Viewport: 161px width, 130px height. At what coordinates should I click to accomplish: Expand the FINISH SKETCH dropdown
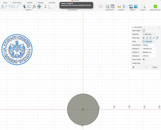(155, 10)
